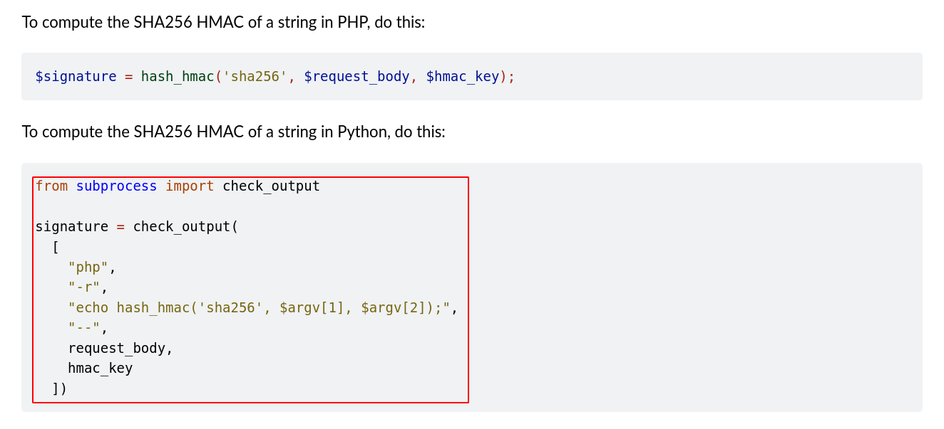Image resolution: width=944 pixels, height=429 pixels.
Task: Click the 'import' keyword in Python code
Action: point(190,186)
